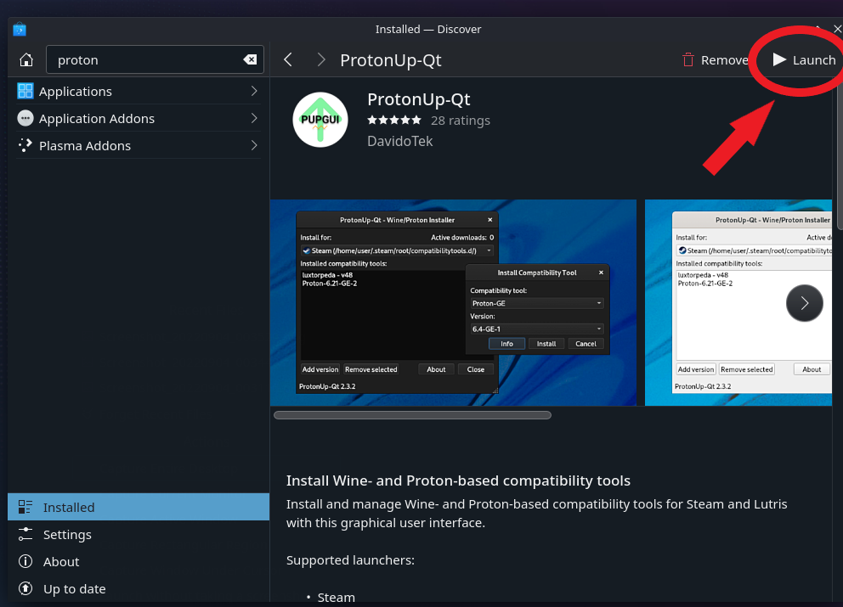Go to Discover home via house icon
Screen dimensions: 843x607
click(25, 60)
